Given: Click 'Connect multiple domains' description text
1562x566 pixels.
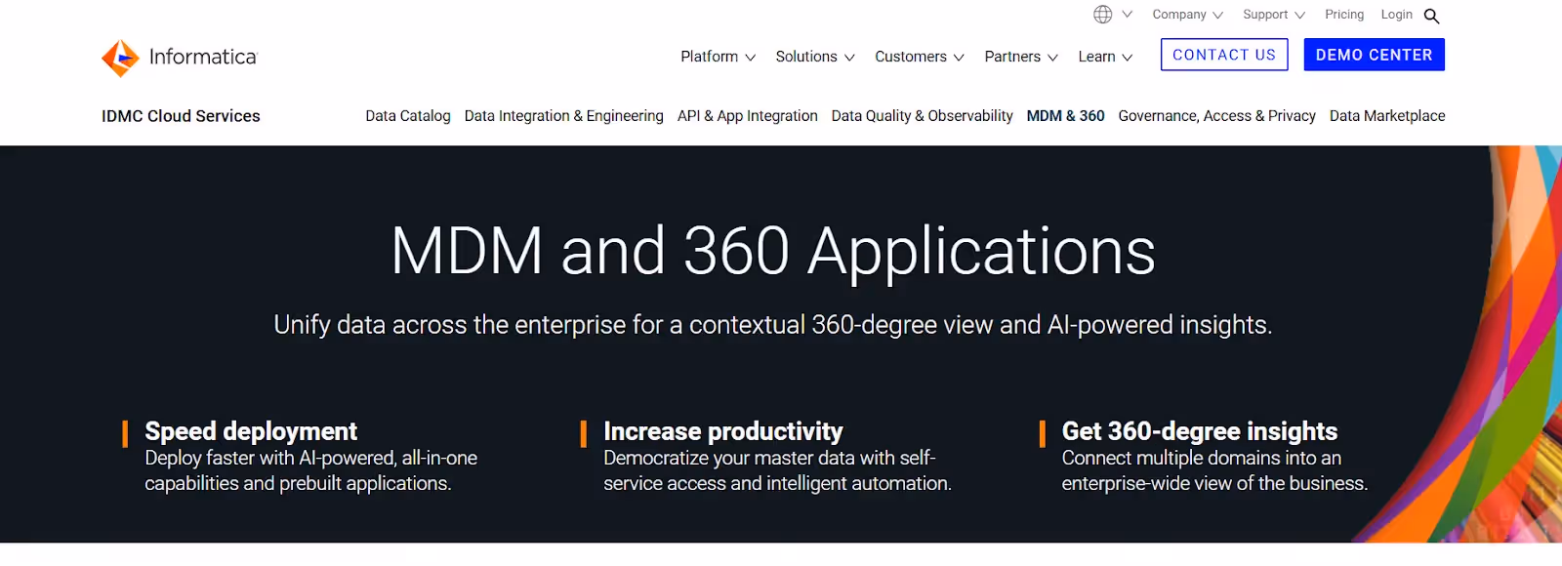Looking at the screenshot, I should pyautogui.click(x=1214, y=470).
